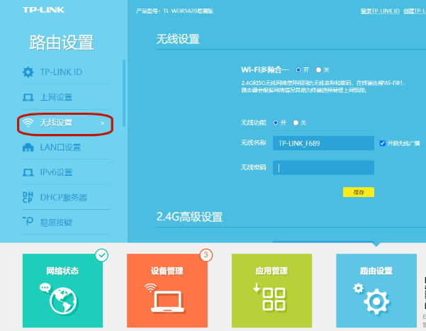Screen dimensions: 426x331
Task: Click the sidebar menu scrollbar
Action: click(x=124, y=94)
